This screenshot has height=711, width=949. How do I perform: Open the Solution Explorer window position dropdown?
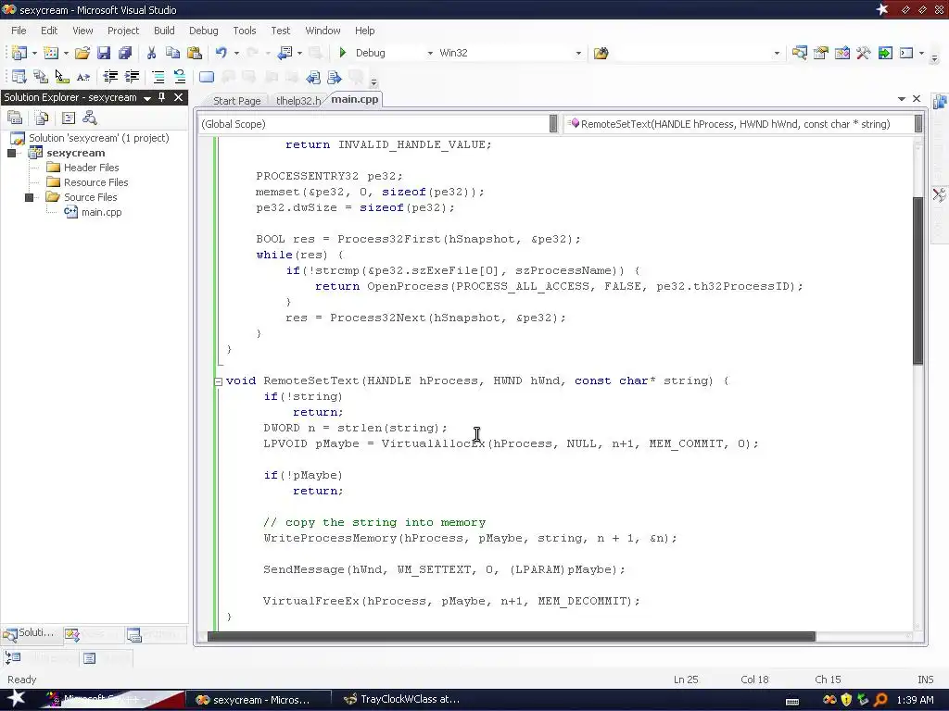[147, 98]
